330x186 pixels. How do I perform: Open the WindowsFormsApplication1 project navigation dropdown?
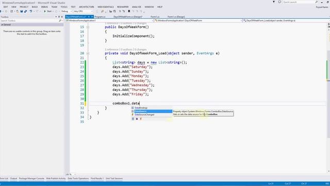(153, 21)
